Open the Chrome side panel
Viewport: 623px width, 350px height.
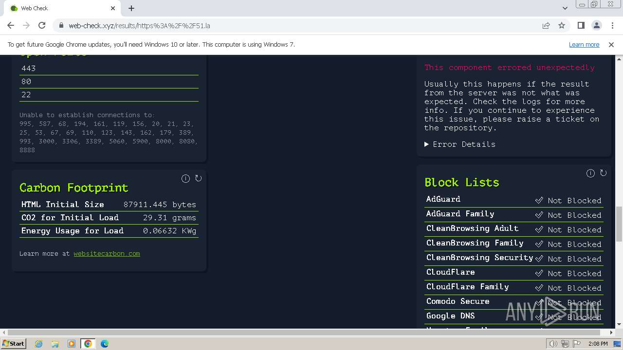tap(581, 25)
